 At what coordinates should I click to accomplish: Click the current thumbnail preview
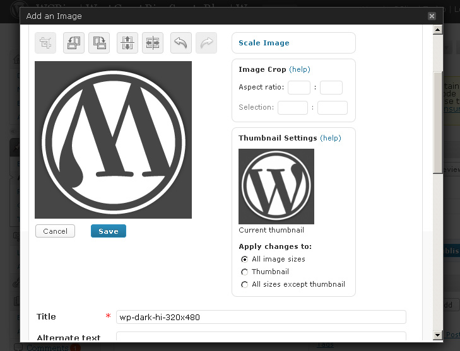[x=276, y=187]
